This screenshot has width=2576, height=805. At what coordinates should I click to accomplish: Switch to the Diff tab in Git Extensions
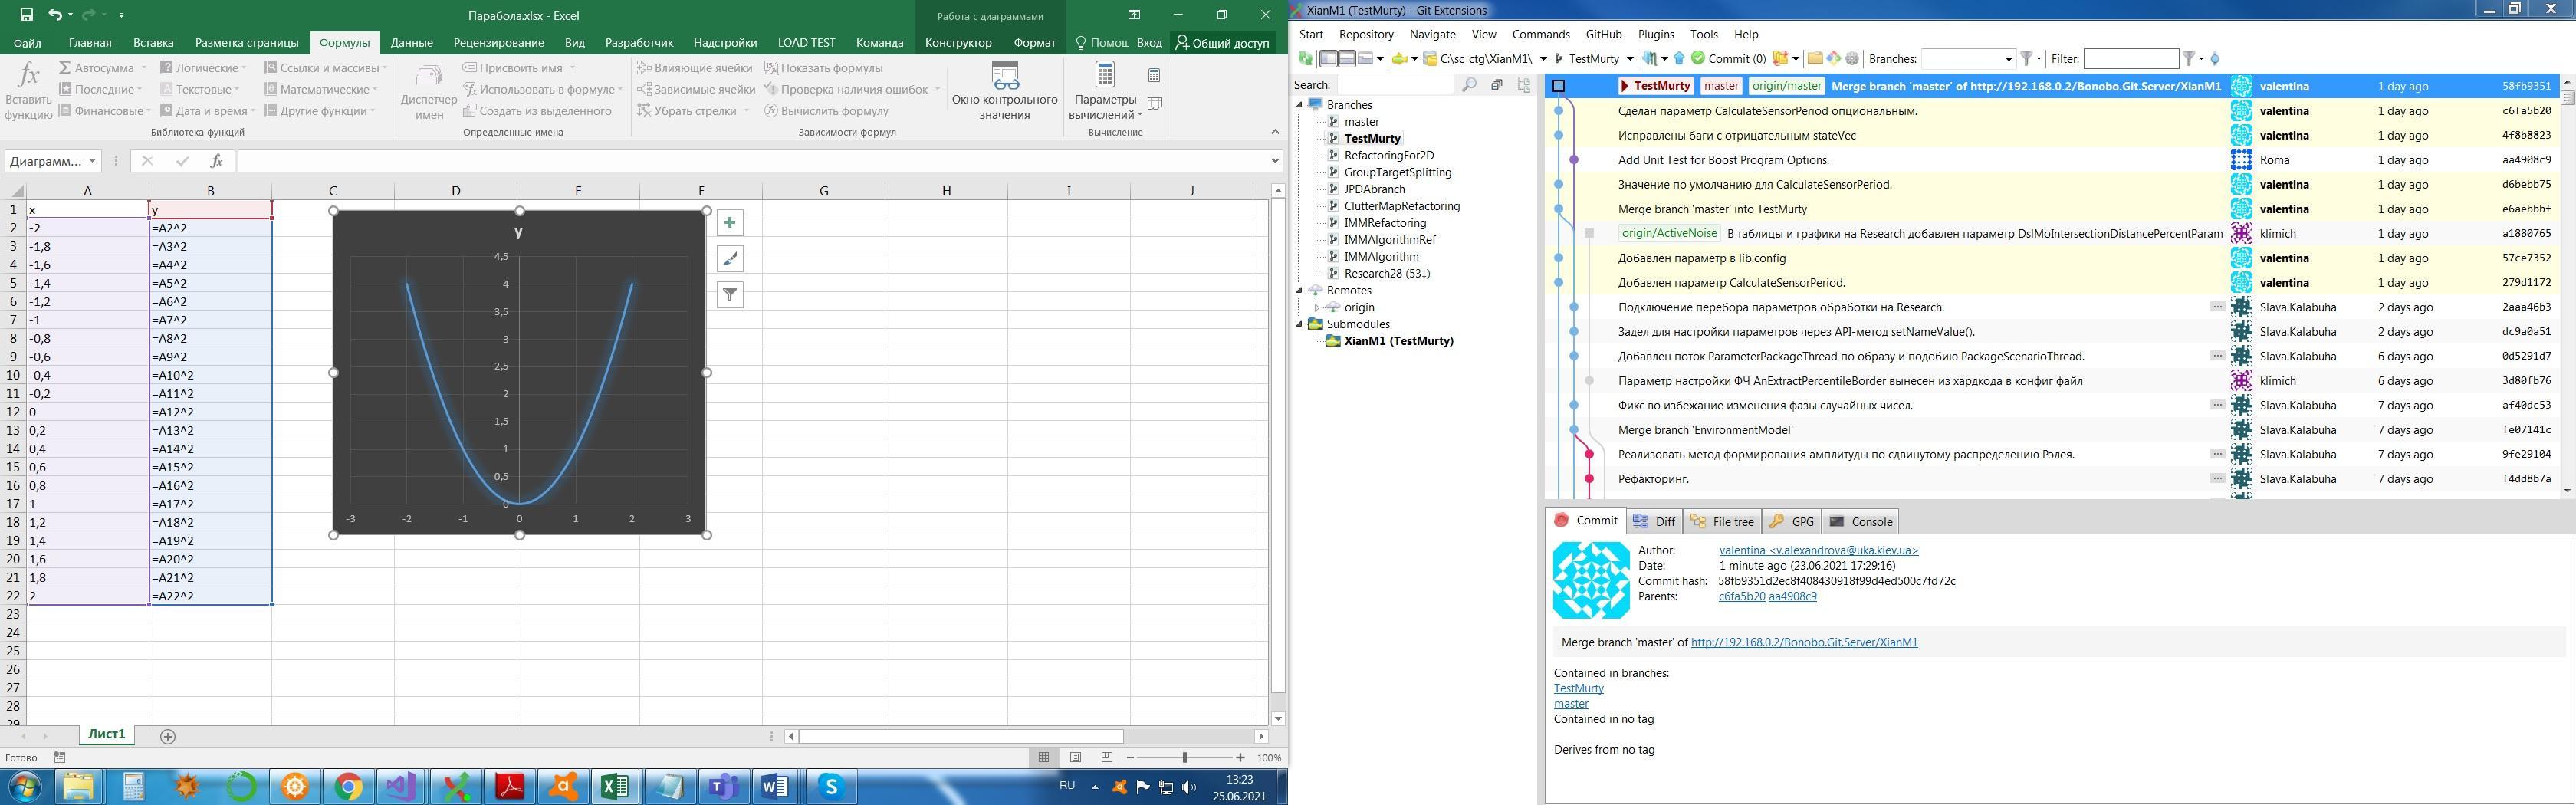pos(1654,521)
